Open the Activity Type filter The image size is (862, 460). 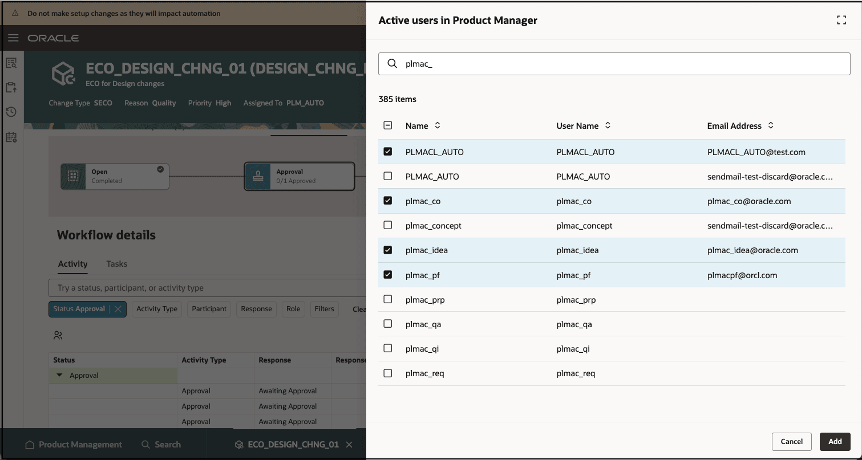coord(157,309)
